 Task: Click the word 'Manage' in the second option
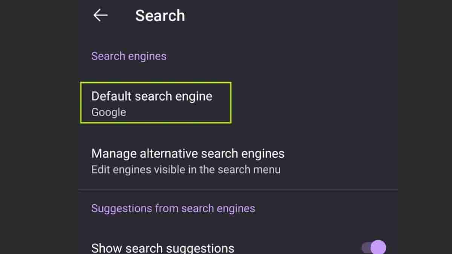(x=114, y=154)
